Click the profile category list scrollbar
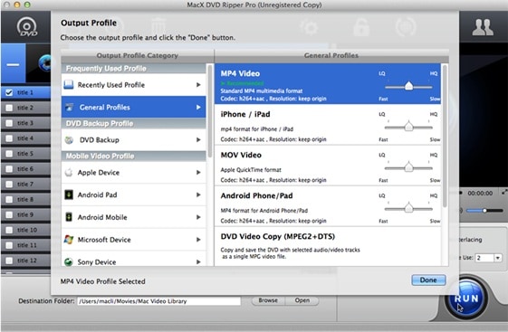Image resolution: width=508 pixels, height=332 pixels. (x=209, y=111)
